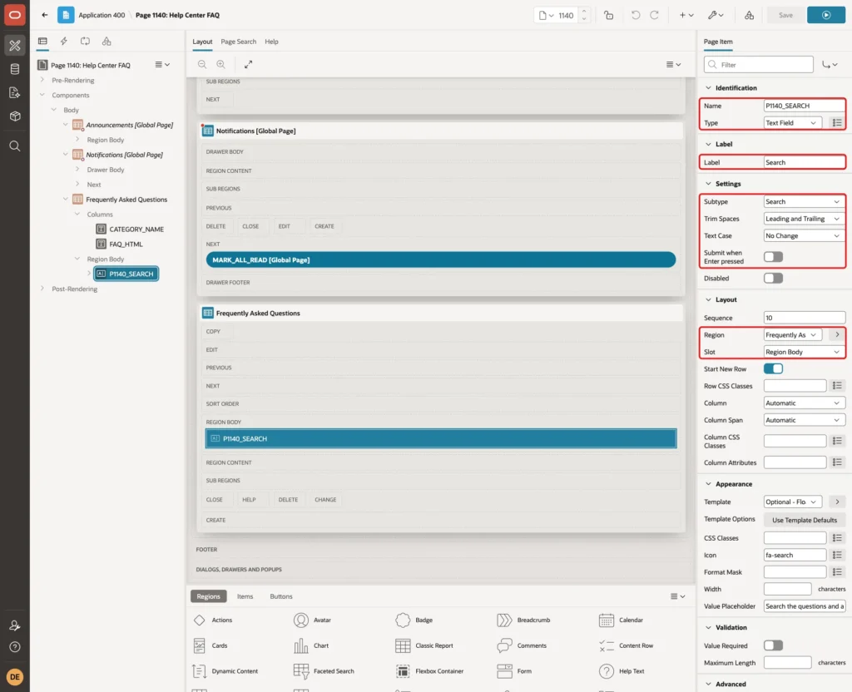
Task: Open the Subtype dropdown
Action: coord(805,201)
